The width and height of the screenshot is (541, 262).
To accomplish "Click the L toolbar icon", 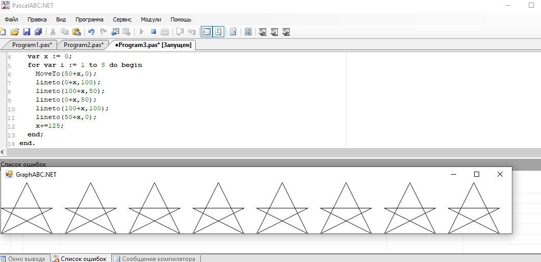I will (x=274, y=32).
